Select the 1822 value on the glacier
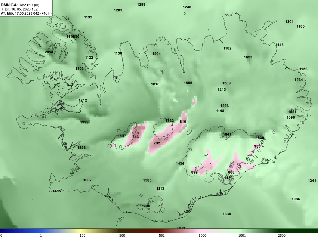 [169, 121]
